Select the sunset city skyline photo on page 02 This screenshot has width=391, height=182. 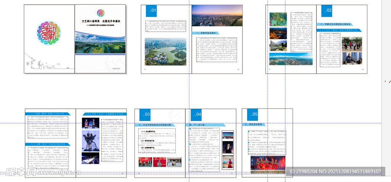[217, 16]
